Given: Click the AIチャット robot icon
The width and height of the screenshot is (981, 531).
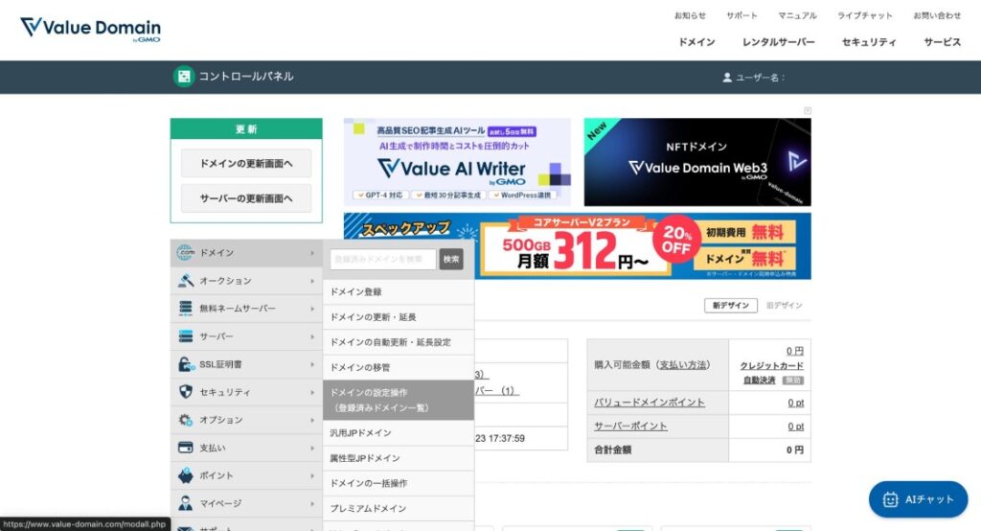Looking at the screenshot, I should 890,499.
